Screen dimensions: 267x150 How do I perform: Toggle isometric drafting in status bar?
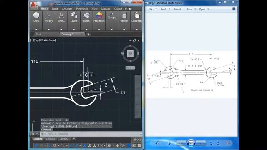click(63, 145)
